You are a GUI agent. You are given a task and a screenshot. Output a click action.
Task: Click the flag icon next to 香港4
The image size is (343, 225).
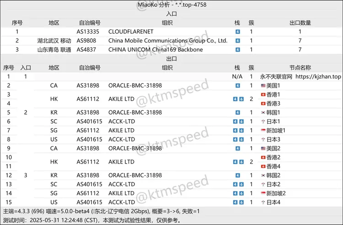[263, 166]
